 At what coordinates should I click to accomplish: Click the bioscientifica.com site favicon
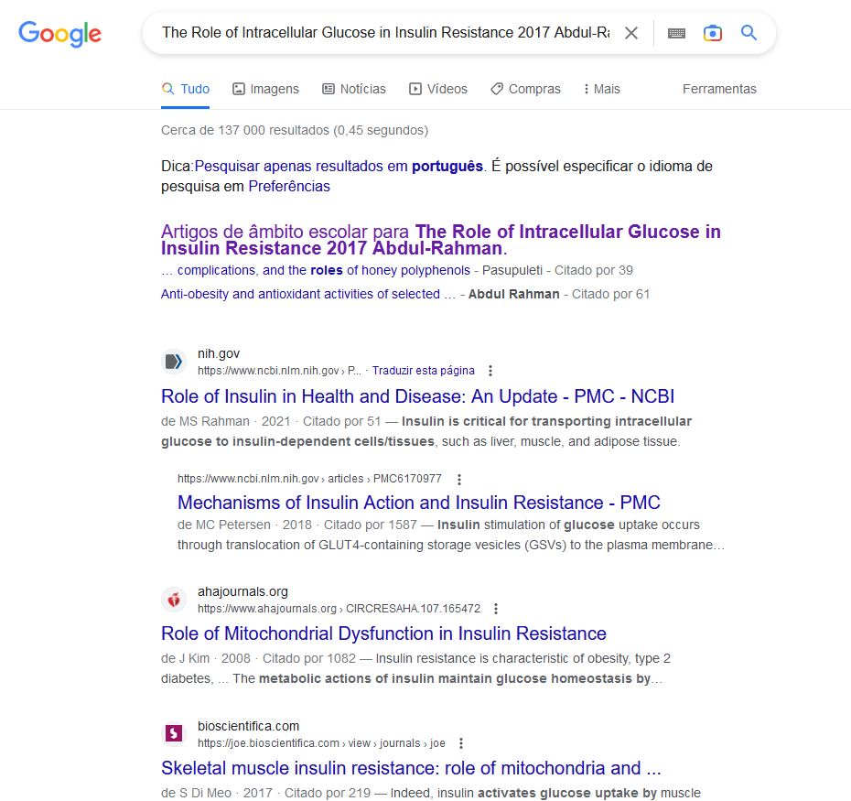point(174,734)
